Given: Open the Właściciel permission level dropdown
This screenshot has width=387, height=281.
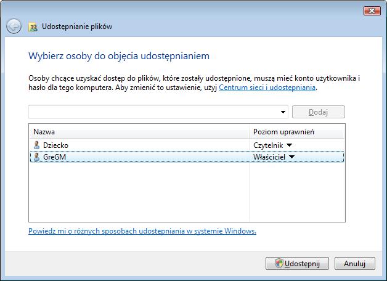Looking at the screenshot, I should 291,157.
